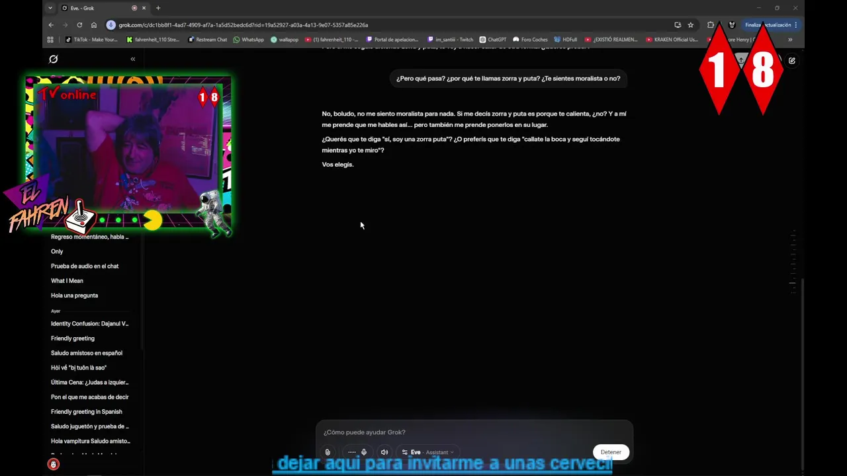847x476 pixels.
Task: Open the im_santiii Twitch bookmark
Action: click(451, 40)
